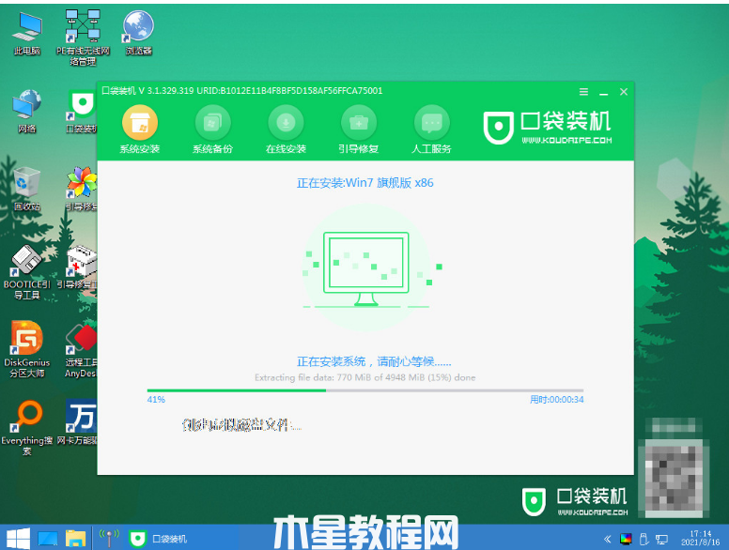Click the 41% progress label
The width and height of the screenshot is (729, 550).
[x=156, y=400]
